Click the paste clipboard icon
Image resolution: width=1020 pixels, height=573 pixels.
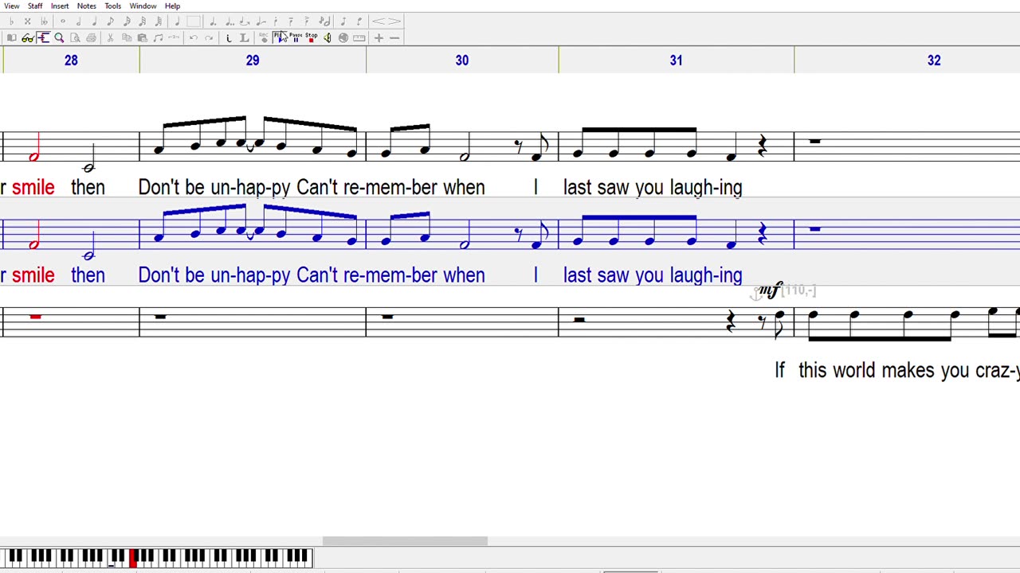coord(142,37)
